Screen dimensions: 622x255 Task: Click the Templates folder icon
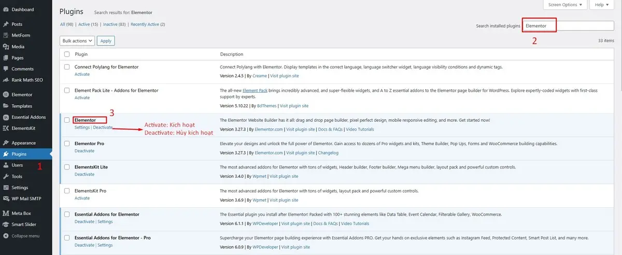point(6,106)
